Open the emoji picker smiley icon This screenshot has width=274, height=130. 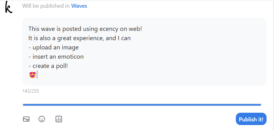point(42,119)
